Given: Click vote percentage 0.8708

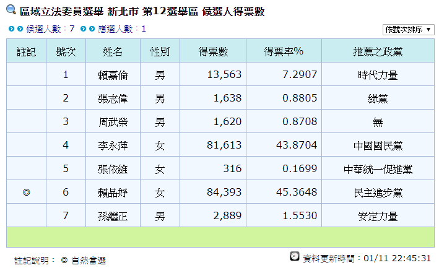Looking at the screenshot, I should coord(300,122).
